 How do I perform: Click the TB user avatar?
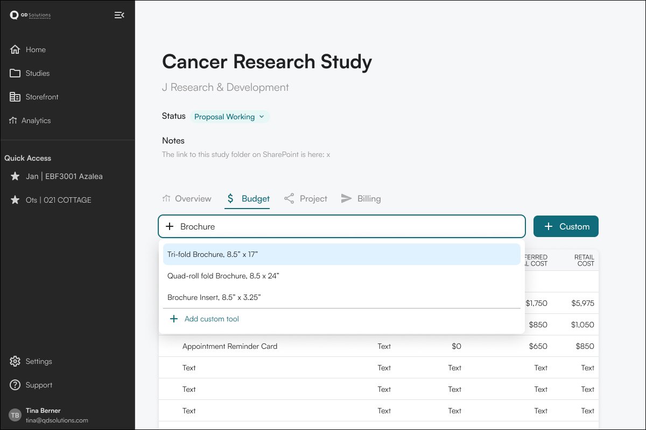coord(15,415)
